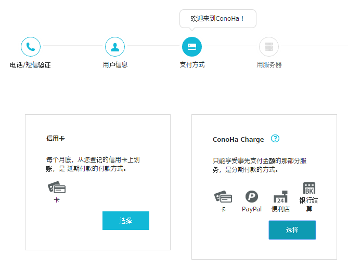Click 卡 label in the credit card box
Viewport: 348px width, 269px height.
(57, 200)
